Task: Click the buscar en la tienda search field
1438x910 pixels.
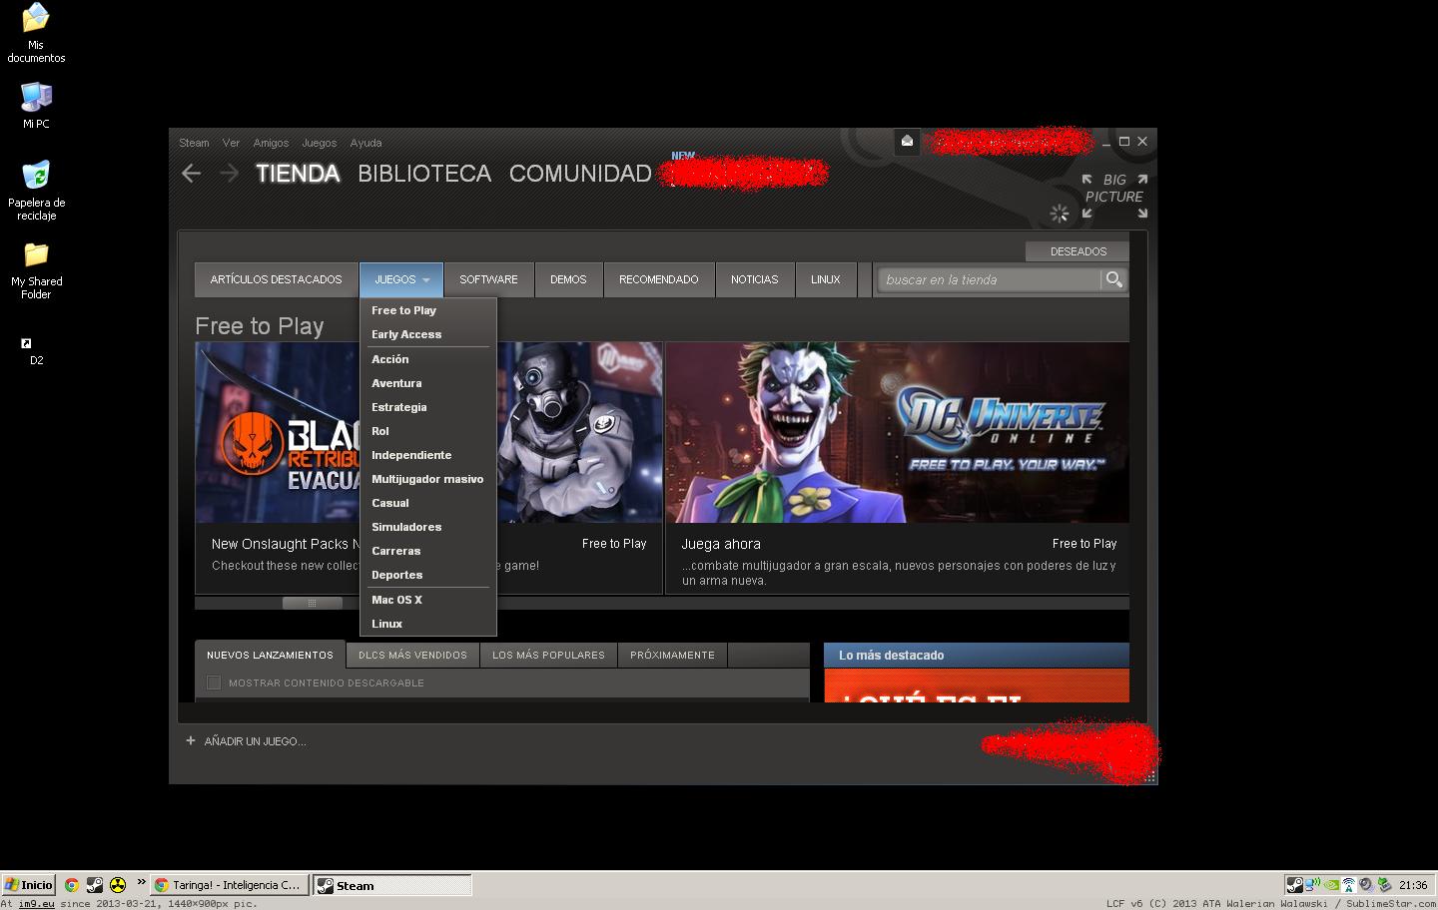Action: click(990, 280)
